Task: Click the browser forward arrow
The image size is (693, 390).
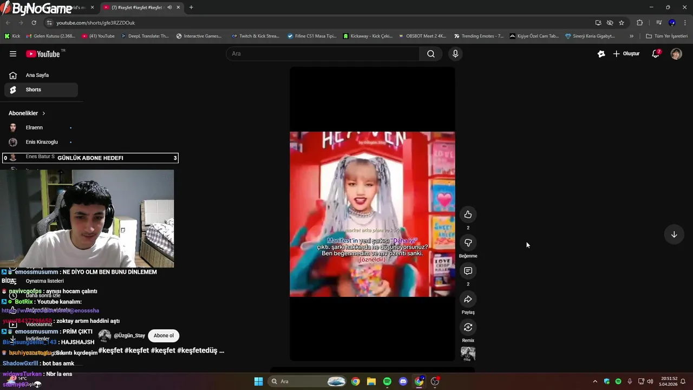Action: 21,23
